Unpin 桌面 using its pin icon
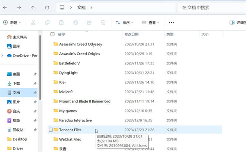 [x=35, y=74]
